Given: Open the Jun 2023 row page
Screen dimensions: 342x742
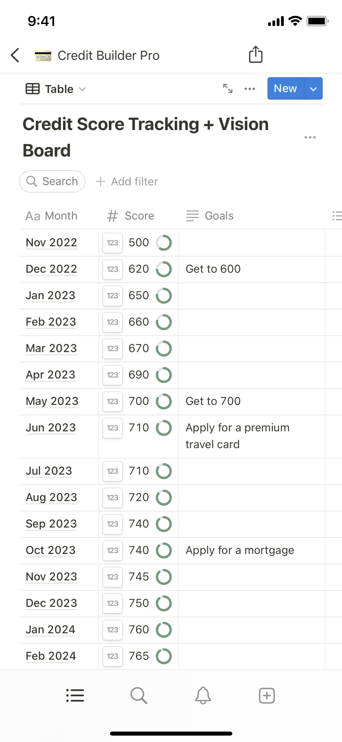Looking at the screenshot, I should (51, 428).
